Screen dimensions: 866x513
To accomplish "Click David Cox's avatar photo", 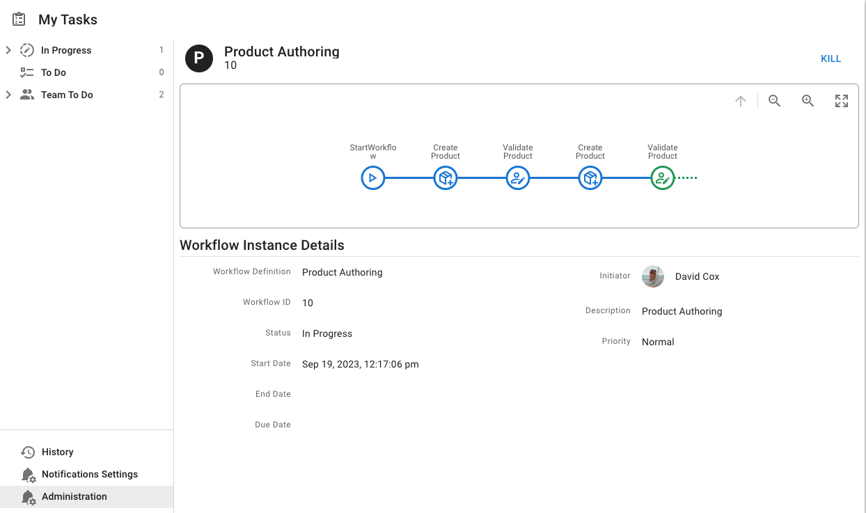I will 653,276.
